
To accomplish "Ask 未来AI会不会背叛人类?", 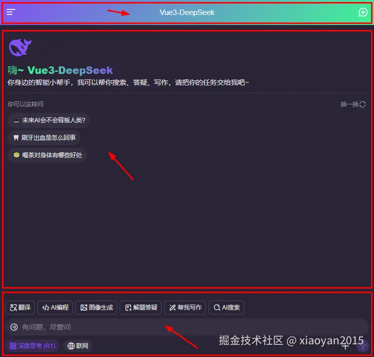I will coord(49,120).
